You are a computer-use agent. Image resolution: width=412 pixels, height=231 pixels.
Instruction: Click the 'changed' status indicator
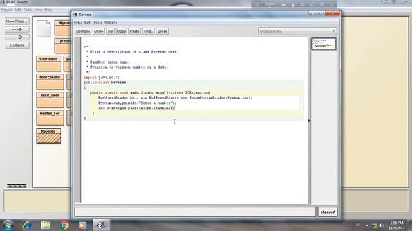[328, 212]
